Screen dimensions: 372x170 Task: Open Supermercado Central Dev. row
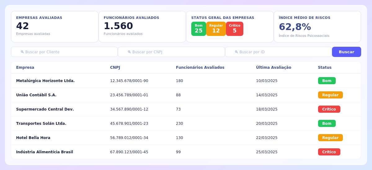coord(186,109)
